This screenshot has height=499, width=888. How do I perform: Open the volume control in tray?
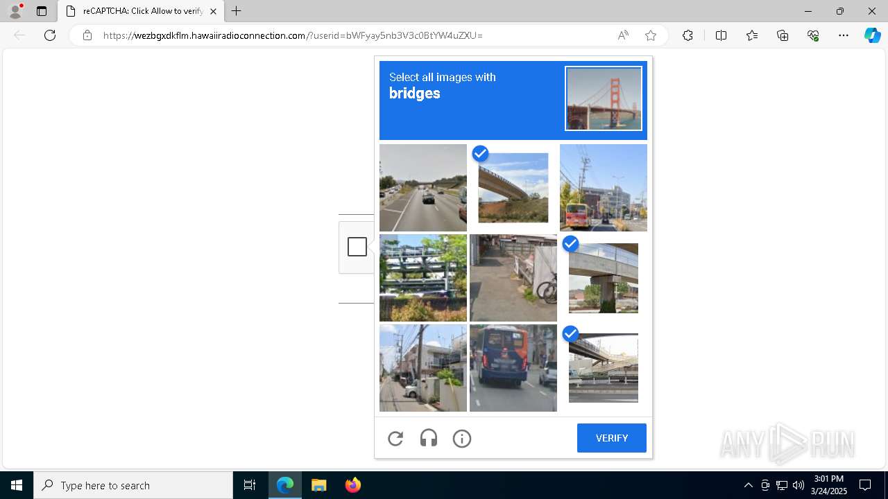(x=799, y=485)
